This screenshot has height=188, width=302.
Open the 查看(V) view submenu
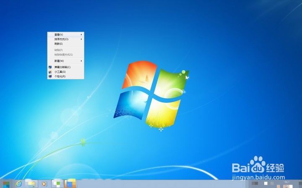pyautogui.click(x=66, y=35)
